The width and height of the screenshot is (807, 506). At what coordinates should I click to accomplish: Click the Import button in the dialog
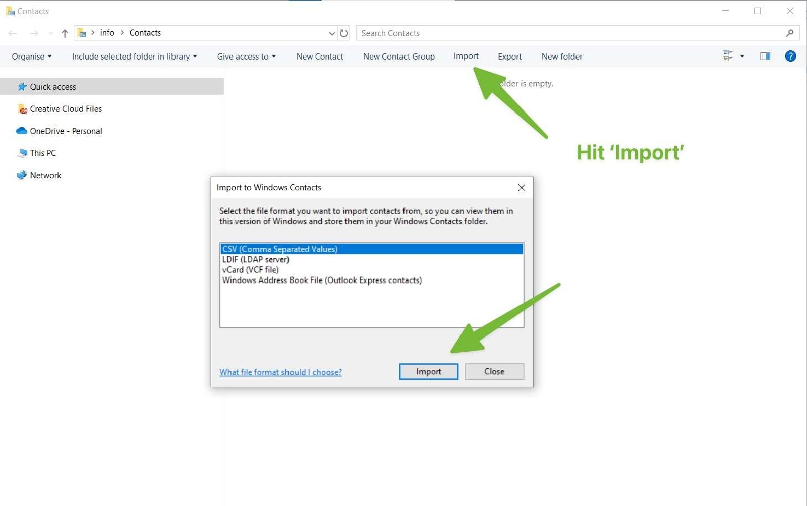click(429, 371)
